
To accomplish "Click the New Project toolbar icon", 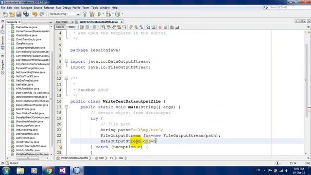I will coord(12,14).
